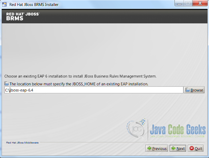Focus the JBOSS_HOME path input field

pos(94,90)
